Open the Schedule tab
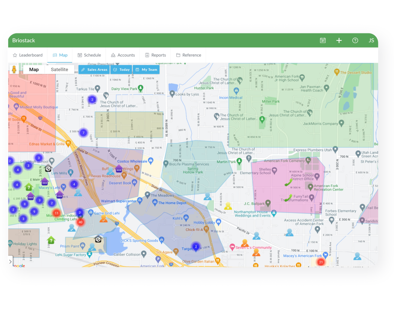394x319 pixels. [x=89, y=55]
